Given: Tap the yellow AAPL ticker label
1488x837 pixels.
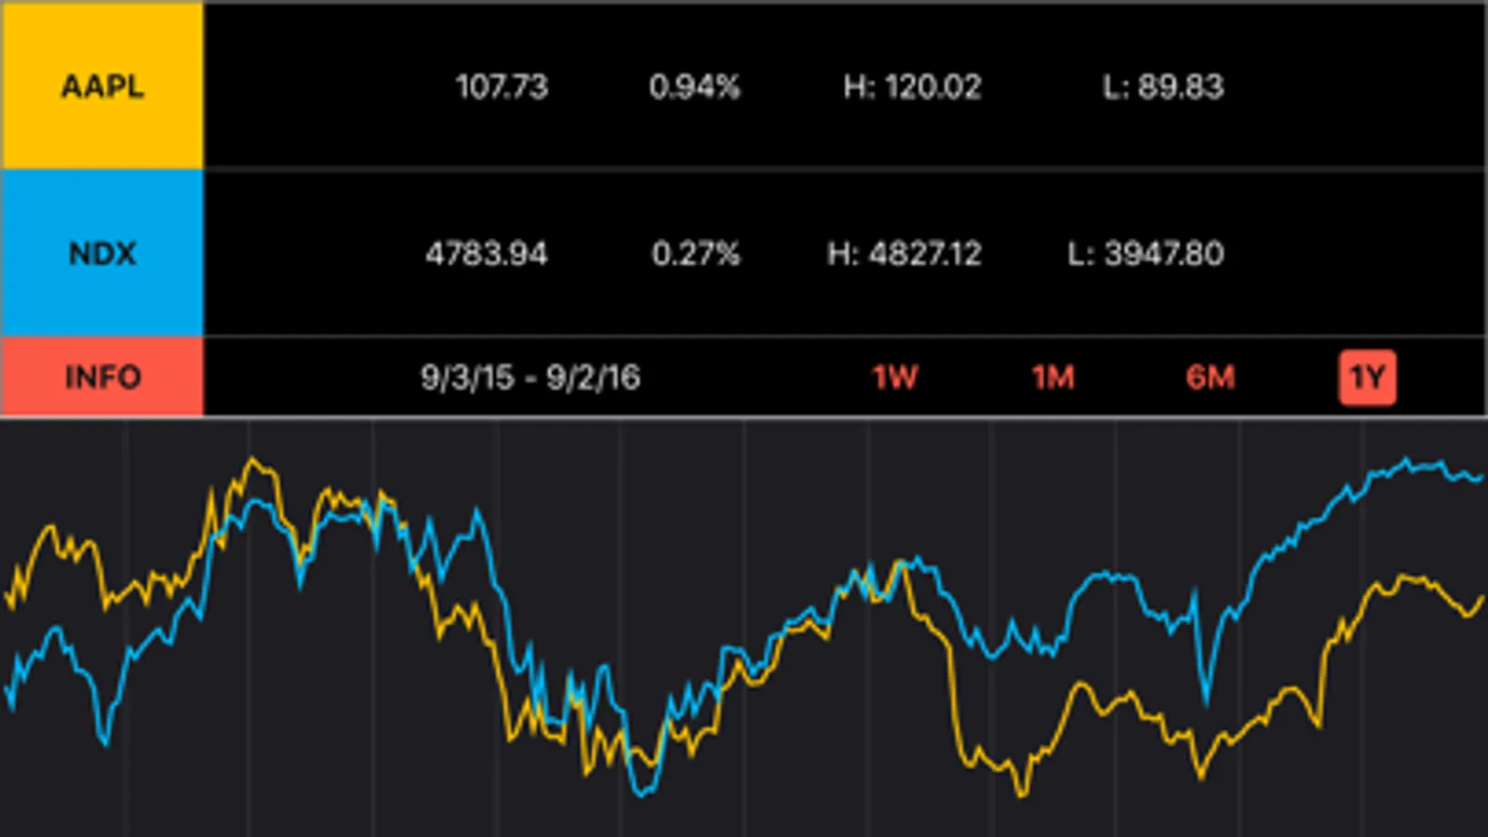Looking at the screenshot, I should pyautogui.click(x=102, y=86).
